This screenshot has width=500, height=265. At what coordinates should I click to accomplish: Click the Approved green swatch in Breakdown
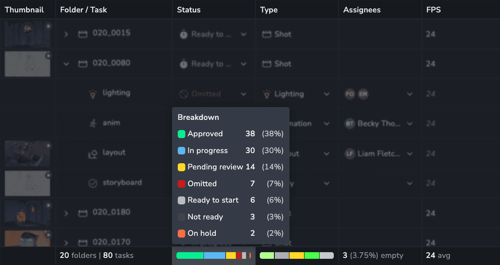click(x=181, y=134)
